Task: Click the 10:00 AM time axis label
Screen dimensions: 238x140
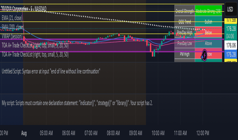Action: click(158, 133)
